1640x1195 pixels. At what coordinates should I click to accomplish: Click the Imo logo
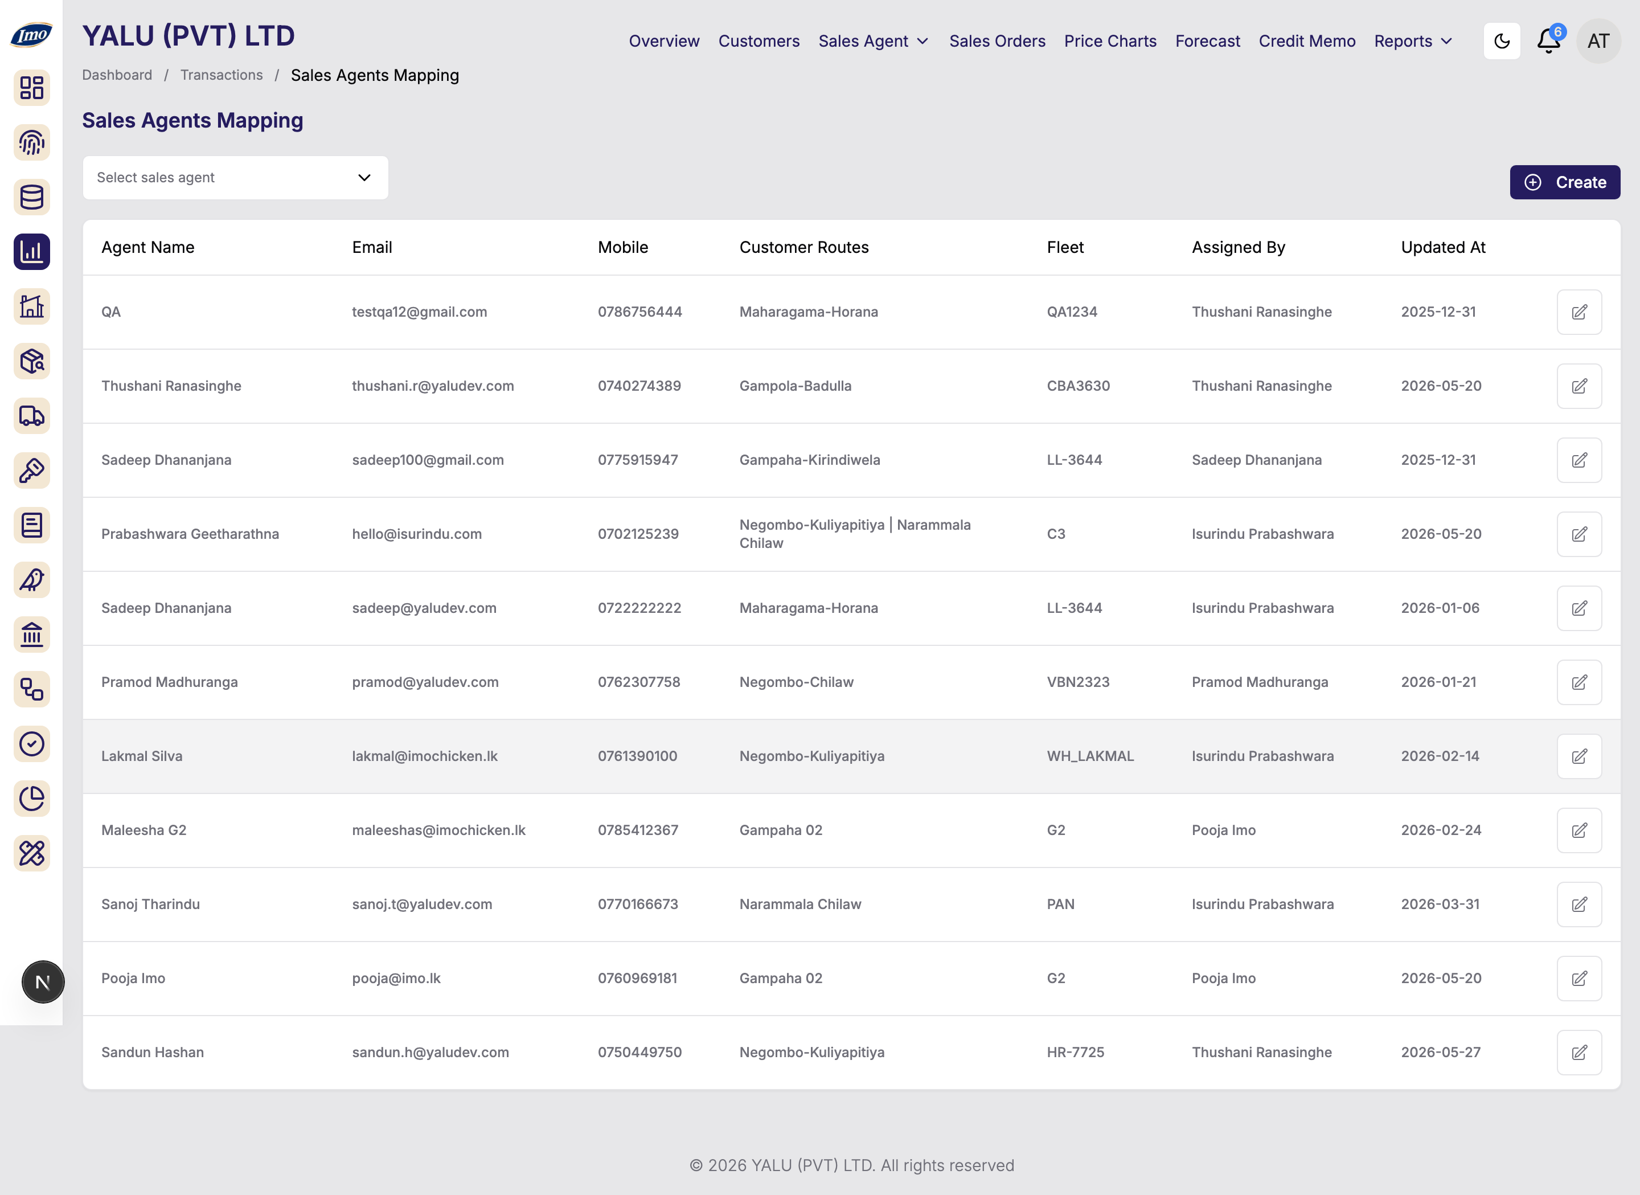pyautogui.click(x=31, y=34)
